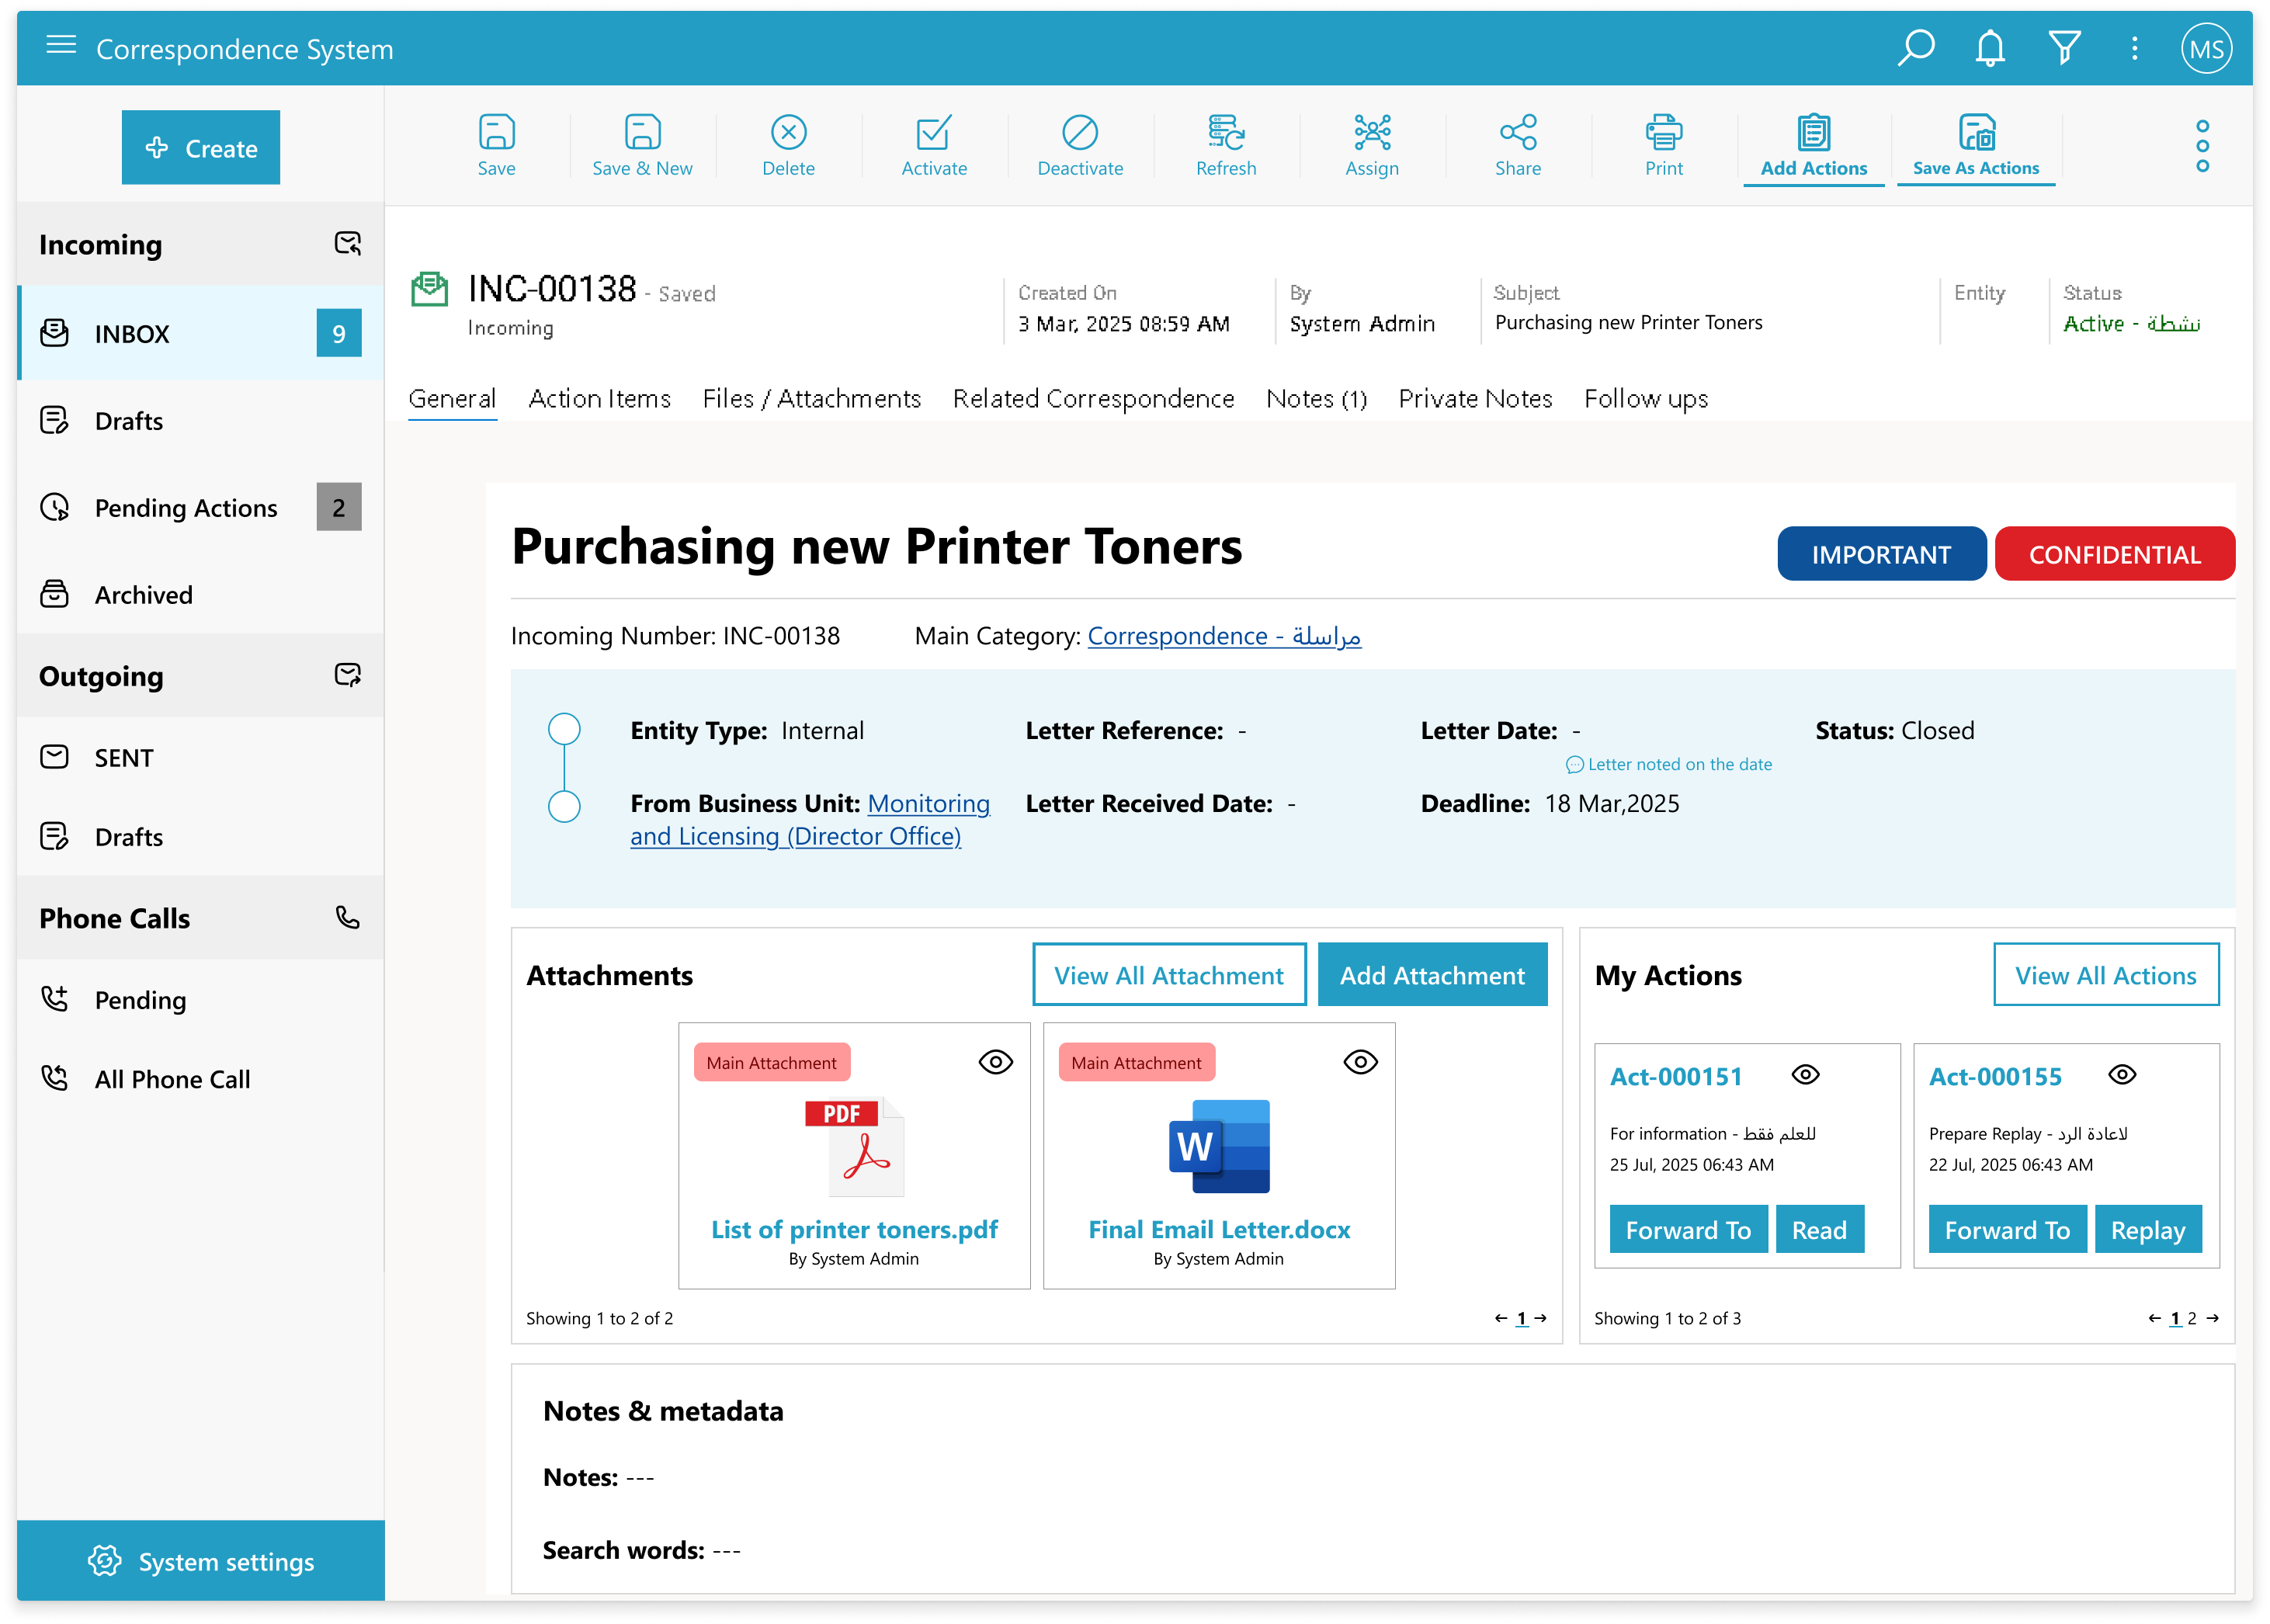Click the Save toolbar icon
Viewport: 2270px width, 1624px height.
point(496,133)
